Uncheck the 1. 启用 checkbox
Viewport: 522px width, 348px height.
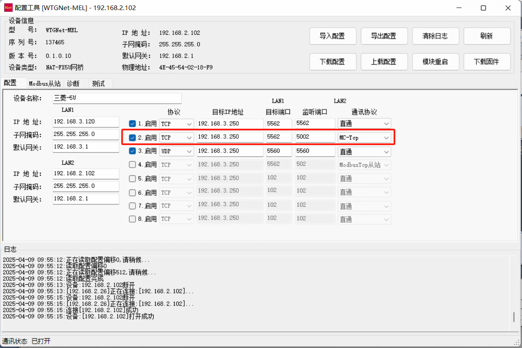tap(133, 124)
